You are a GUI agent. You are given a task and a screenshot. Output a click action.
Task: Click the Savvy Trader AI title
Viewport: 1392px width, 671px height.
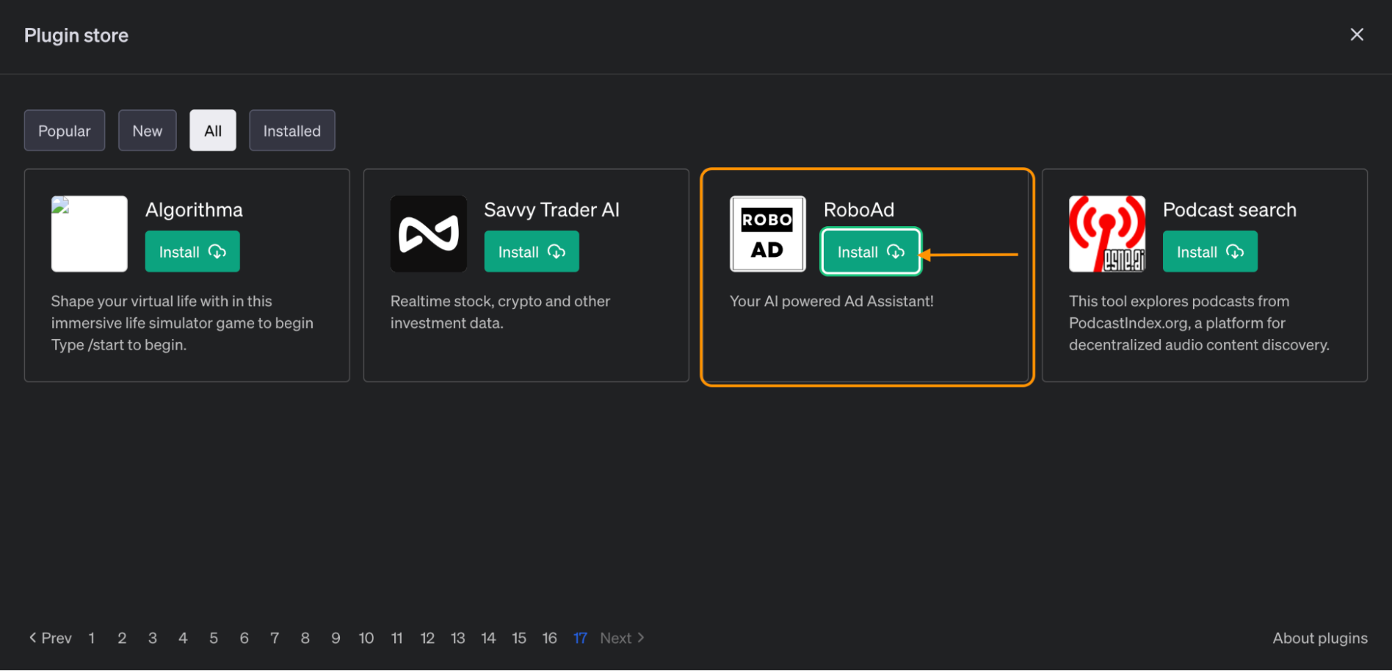(552, 210)
